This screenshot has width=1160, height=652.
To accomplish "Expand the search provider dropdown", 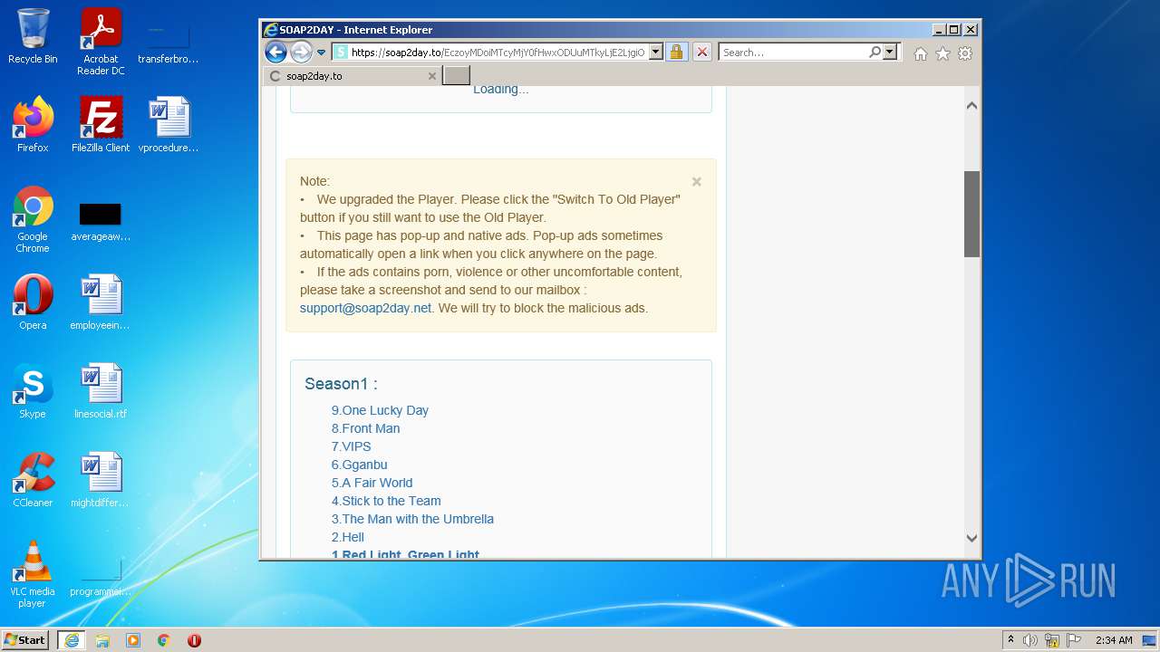I will pyautogui.click(x=890, y=53).
